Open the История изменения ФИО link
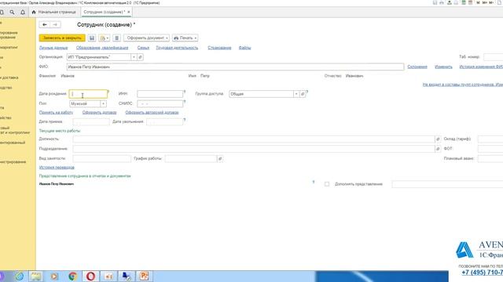The height and width of the screenshot is (282, 503). pyautogui.click(x=481, y=67)
